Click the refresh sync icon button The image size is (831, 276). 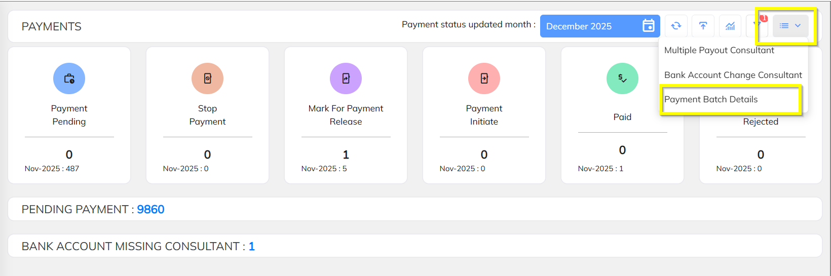coord(676,26)
